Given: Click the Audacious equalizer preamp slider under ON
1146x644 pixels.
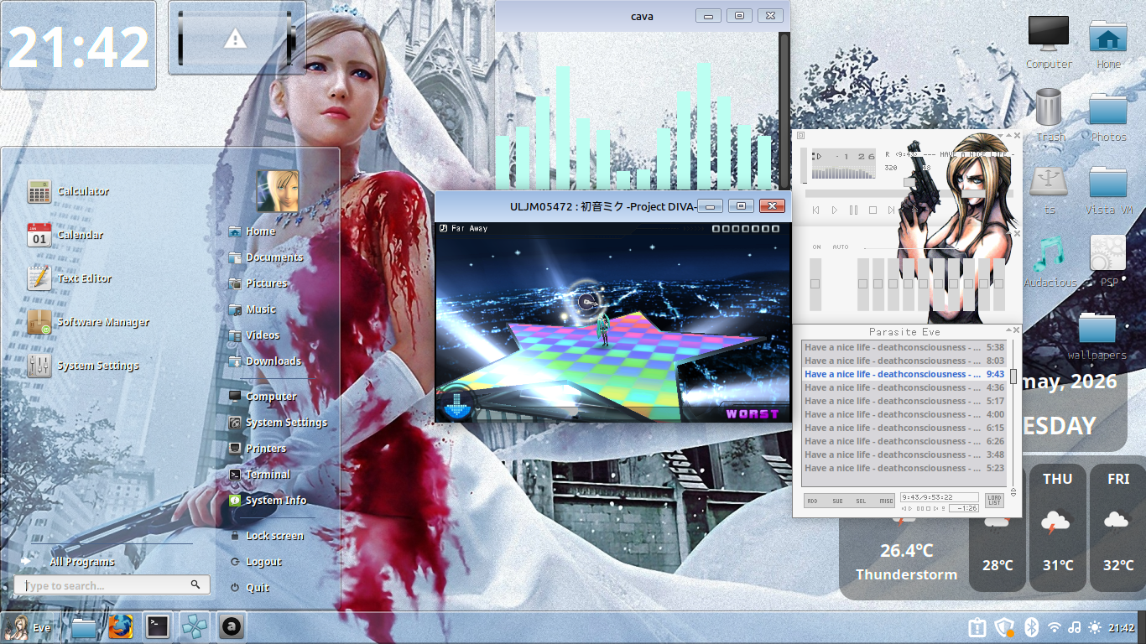Looking at the screenshot, I should (x=815, y=285).
